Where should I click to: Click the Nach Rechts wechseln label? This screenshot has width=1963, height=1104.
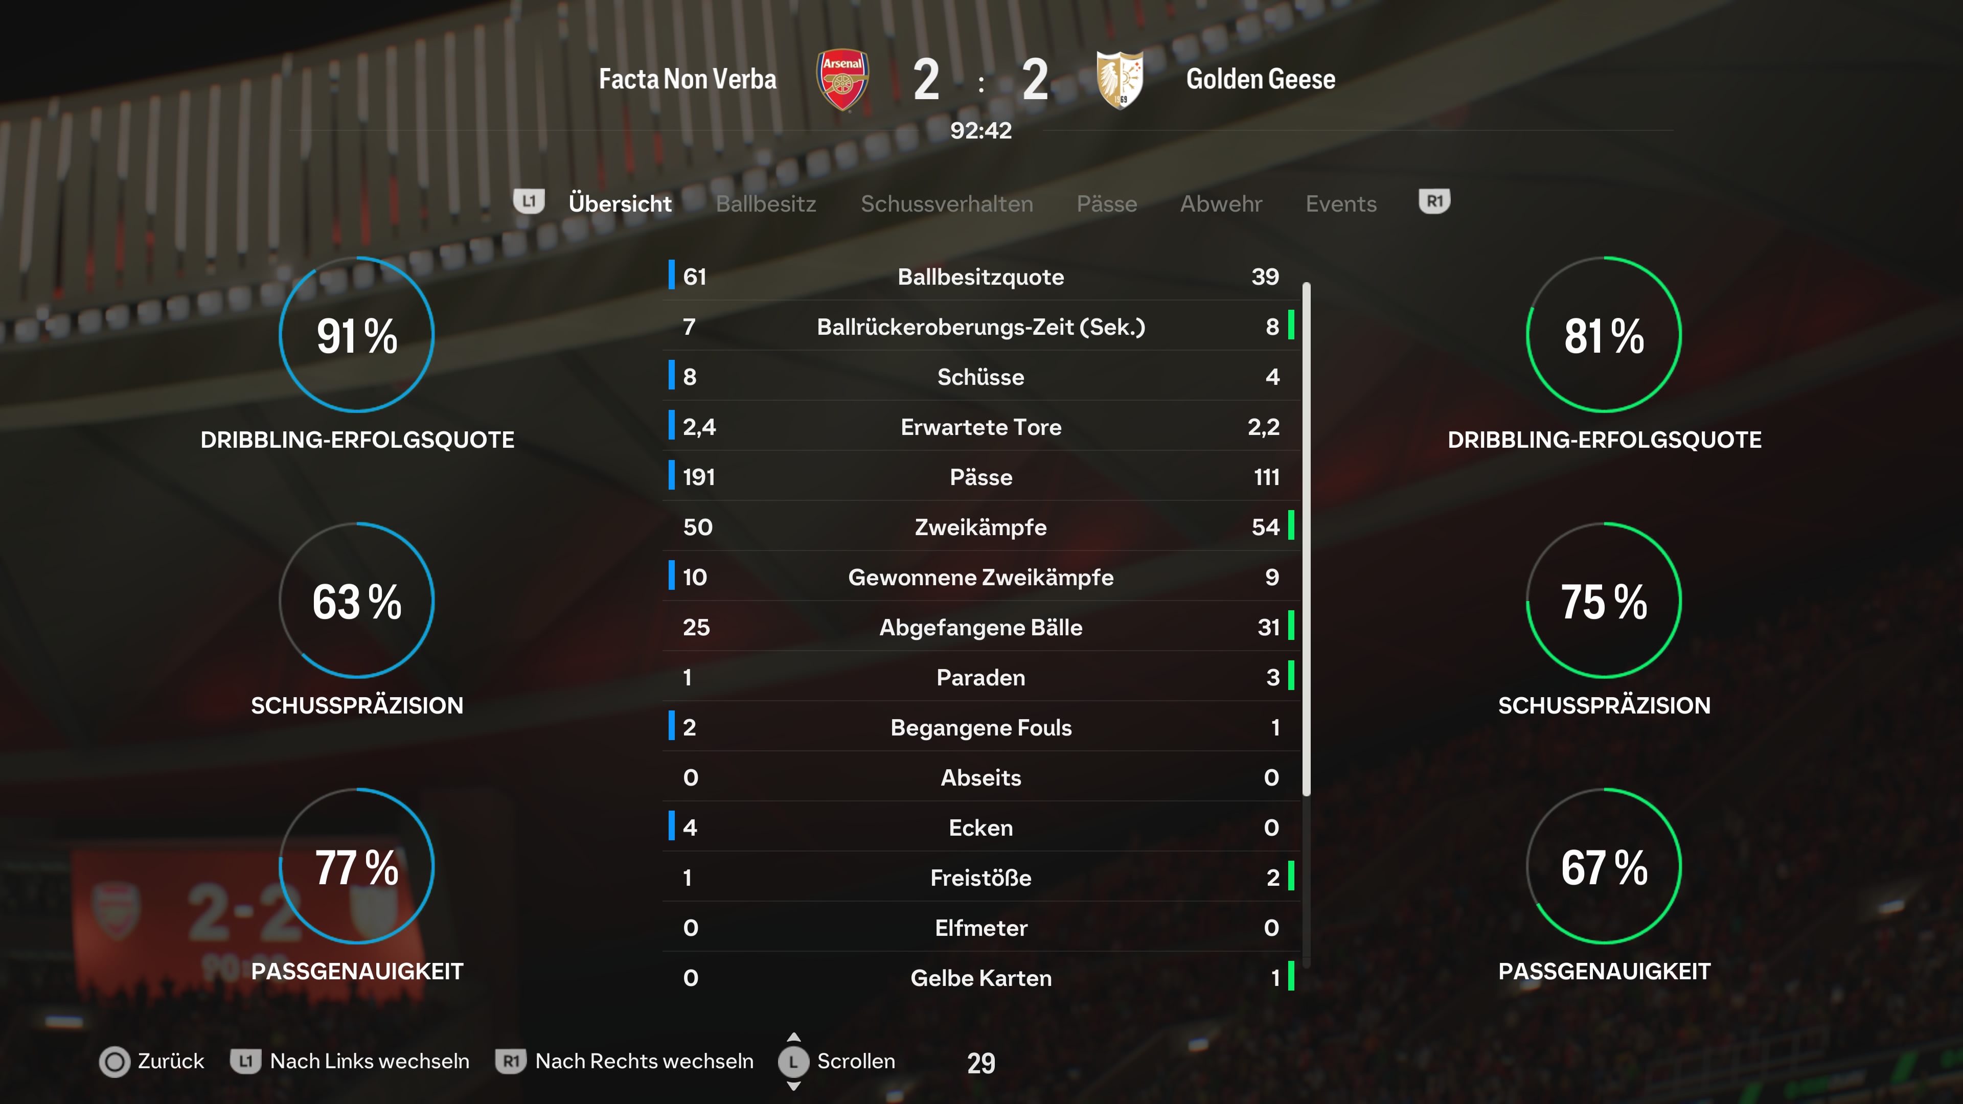pos(644,1061)
